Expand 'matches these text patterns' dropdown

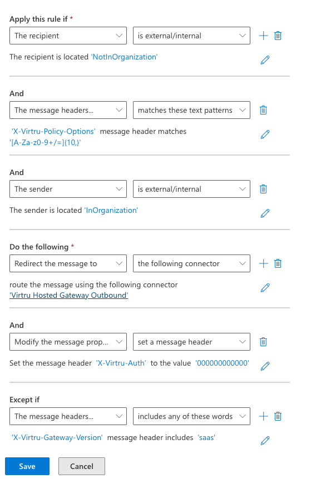coord(191,110)
